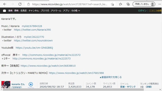The width and height of the screenshot is (162, 91).
Task: Open the 動画 menu item
Action: [x=10, y=11]
